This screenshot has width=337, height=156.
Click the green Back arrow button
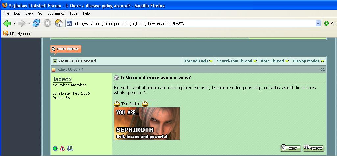[7, 23]
